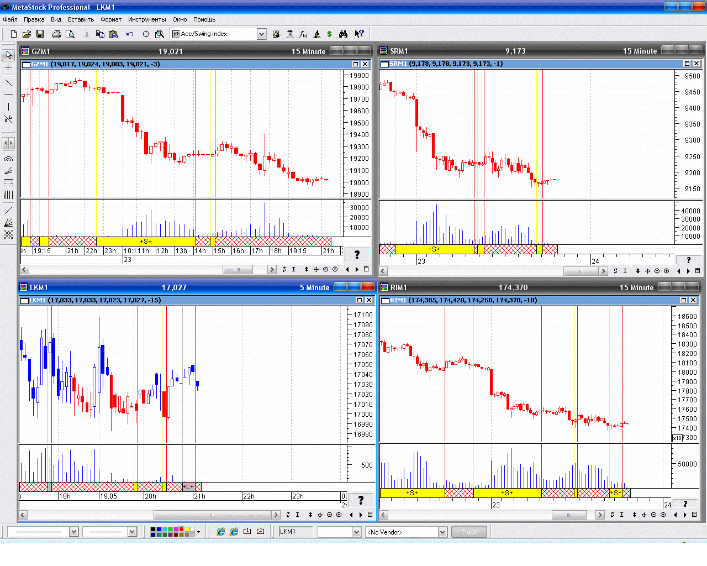The height and width of the screenshot is (566, 707).
Task: Click the green dollar sign icon
Action: (x=330, y=34)
